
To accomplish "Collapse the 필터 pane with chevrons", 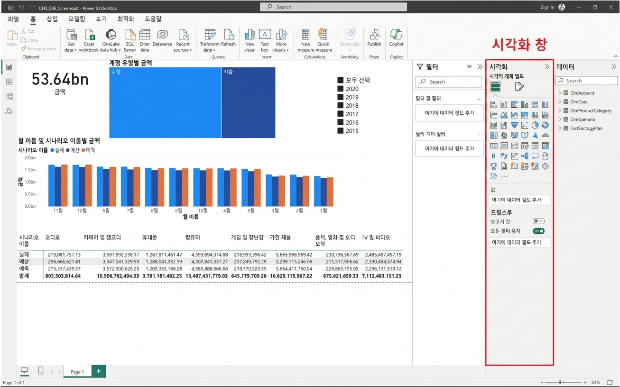I will (480, 67).
